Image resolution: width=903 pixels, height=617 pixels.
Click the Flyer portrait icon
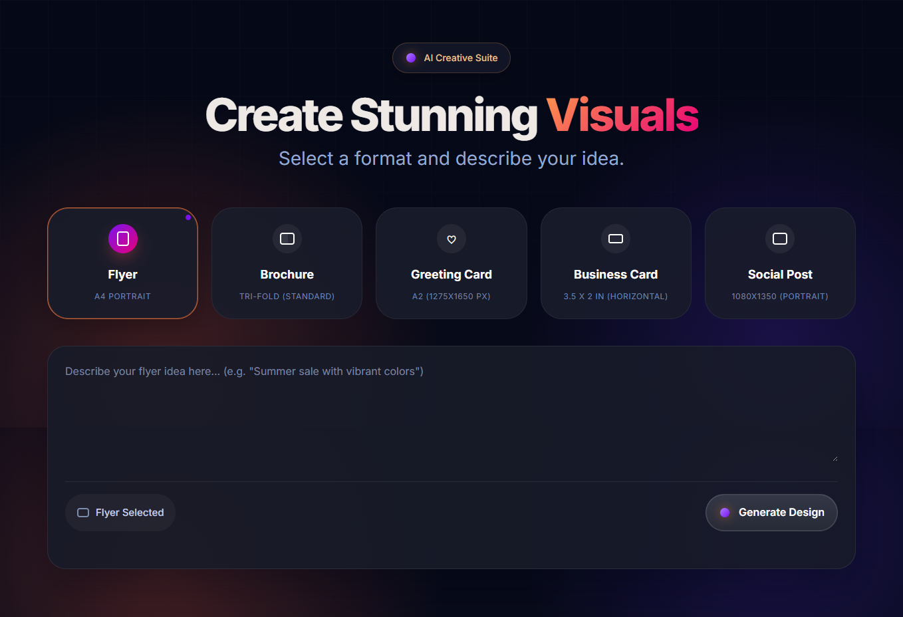tap(123, 239)
